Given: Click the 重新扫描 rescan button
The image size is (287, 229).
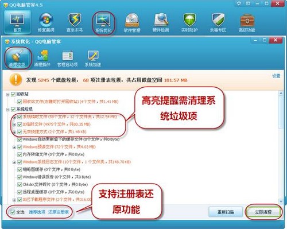Looking at the screenshot, I should click(x=226, y=212).
